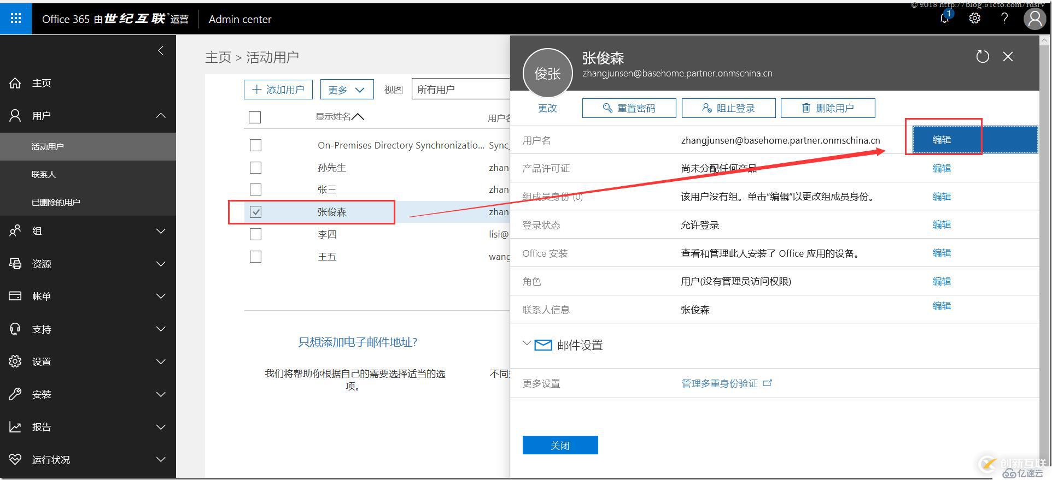Viewport: 1052px width, 480px height.
Task: Click the mail envelope icon by 邮件设置
Action: tap(543, 345)
